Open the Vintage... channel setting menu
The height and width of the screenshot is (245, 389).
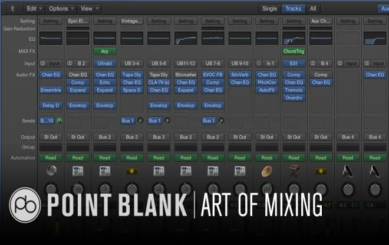pyautogui.click(x=132, y=21)
